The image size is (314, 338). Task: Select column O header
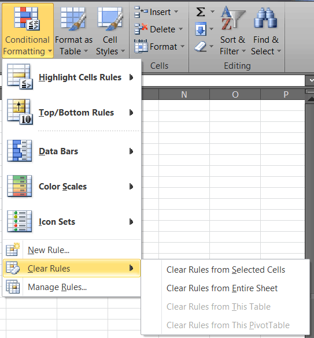(235, 94)
